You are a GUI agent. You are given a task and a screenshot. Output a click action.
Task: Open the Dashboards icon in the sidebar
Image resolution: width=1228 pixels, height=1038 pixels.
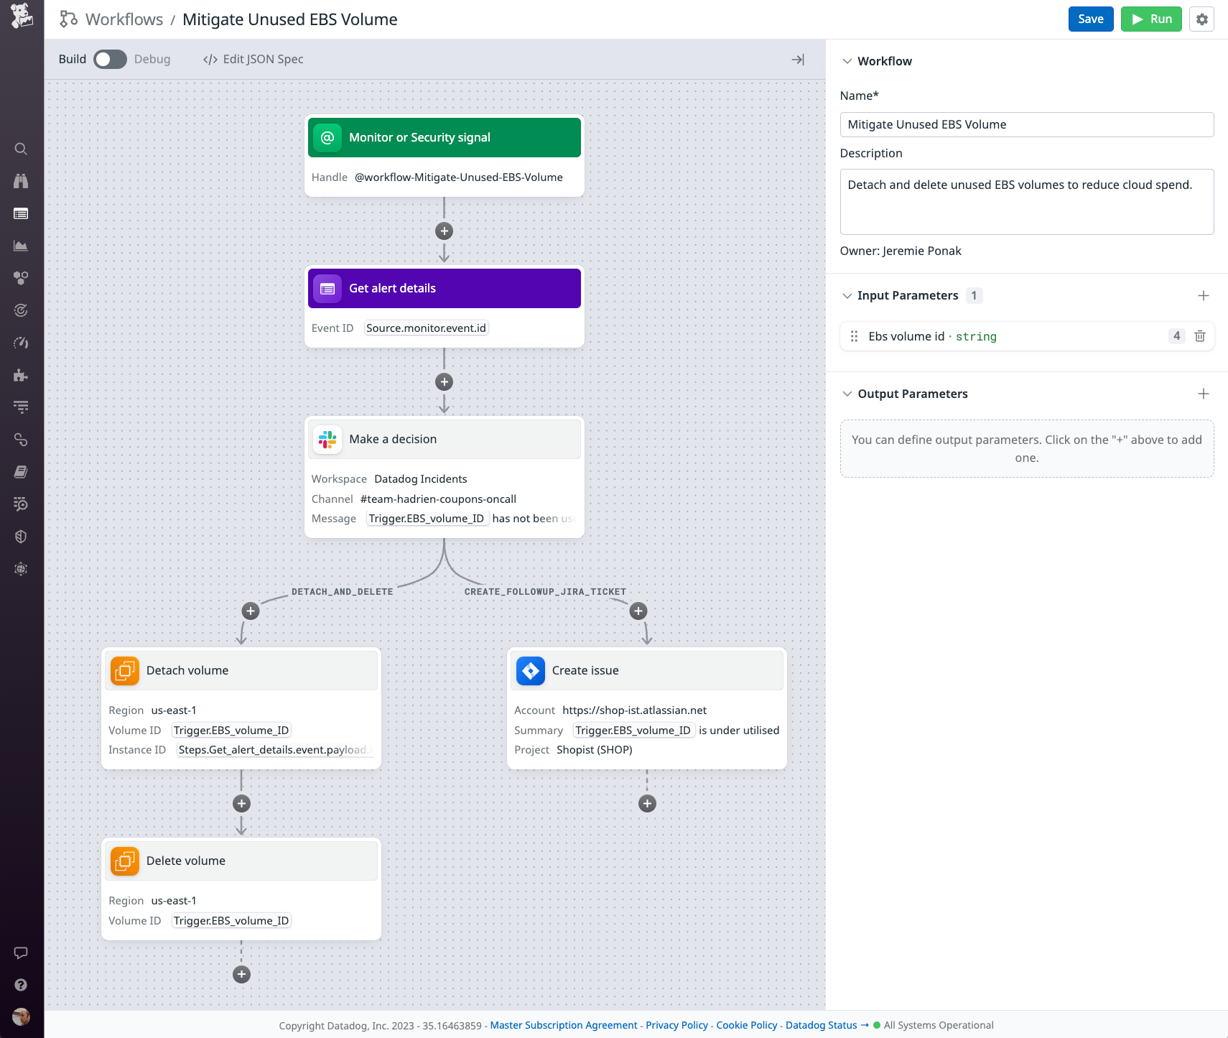pos(21,213)
